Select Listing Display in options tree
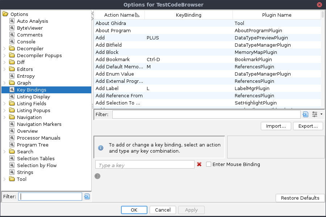326x217 pixels. click(33, 97)
